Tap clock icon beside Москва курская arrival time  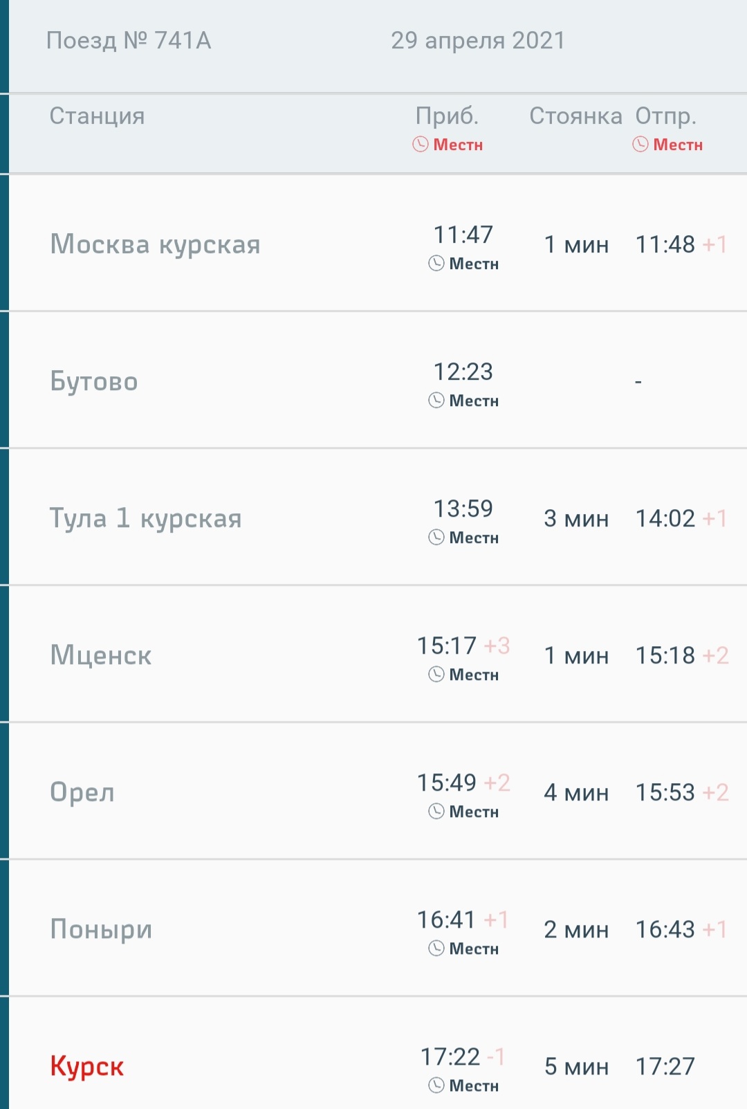pyautogui.click(x=436, y=263)
